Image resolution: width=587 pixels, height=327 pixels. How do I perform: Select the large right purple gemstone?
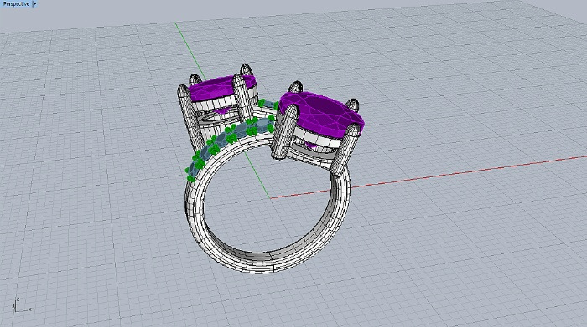tap(321, 115)
